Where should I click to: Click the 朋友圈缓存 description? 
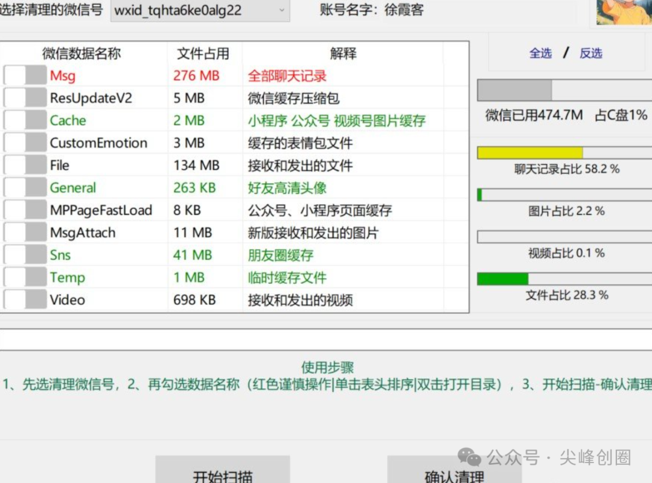[x=281, y=255]
